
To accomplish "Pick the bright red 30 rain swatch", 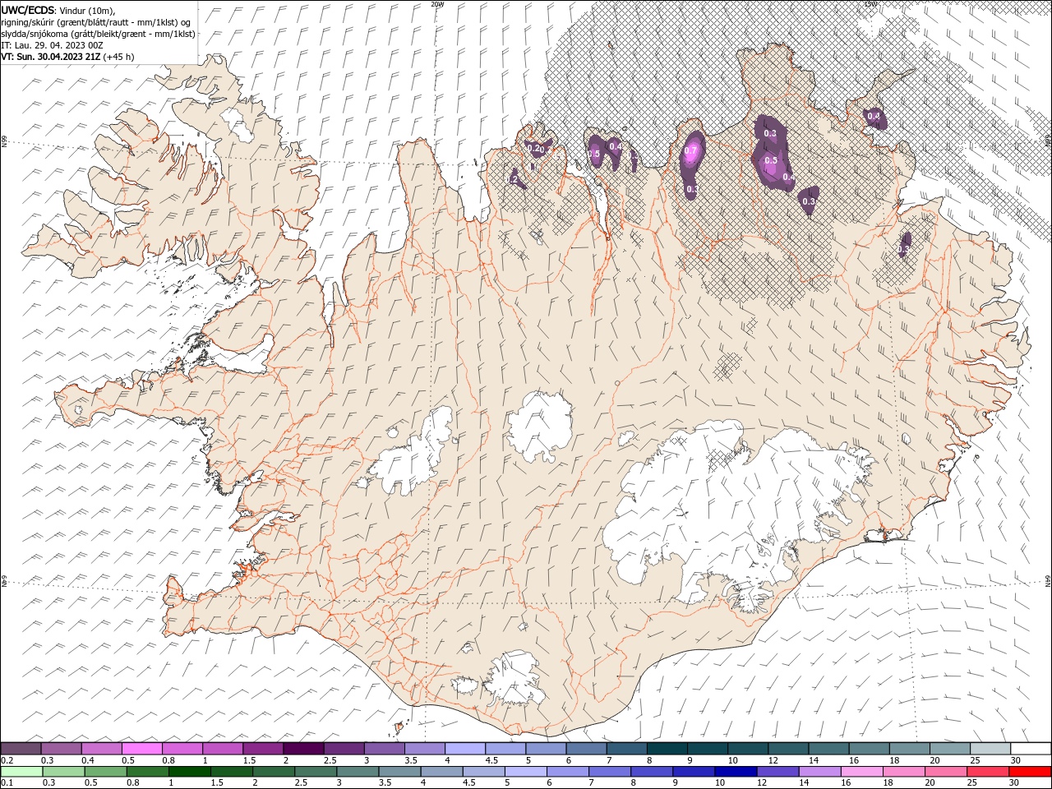I will [1029, 772].
